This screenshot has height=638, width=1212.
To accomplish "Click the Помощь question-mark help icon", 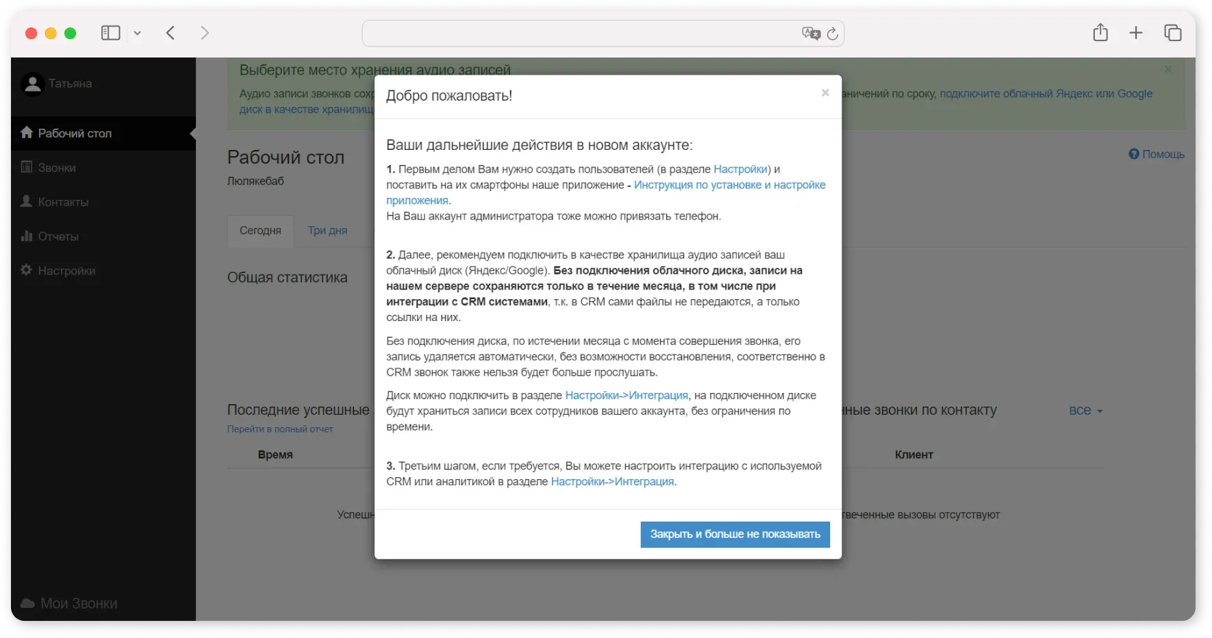I will pos(1133,154).
